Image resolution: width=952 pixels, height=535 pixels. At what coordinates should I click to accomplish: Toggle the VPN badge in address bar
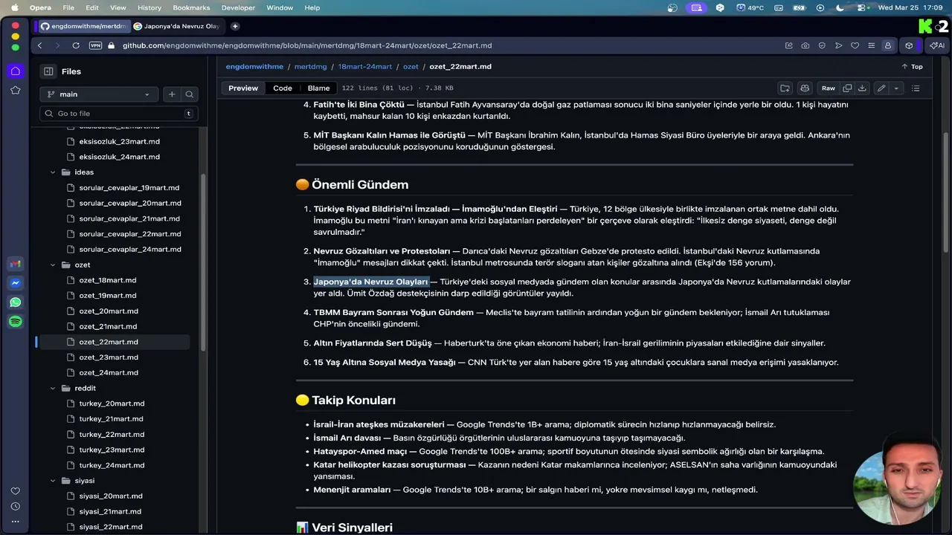(95, 45)
